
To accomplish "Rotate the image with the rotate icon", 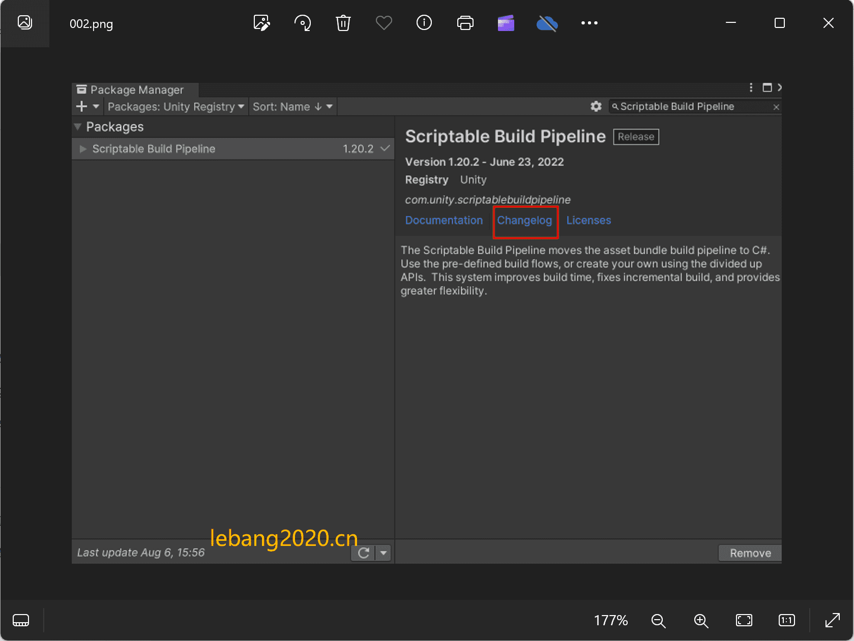I will 302,23.
